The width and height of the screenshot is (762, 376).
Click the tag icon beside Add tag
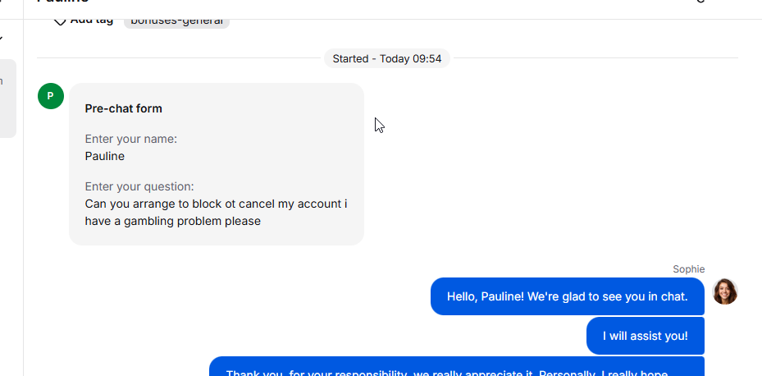point(59,21)
